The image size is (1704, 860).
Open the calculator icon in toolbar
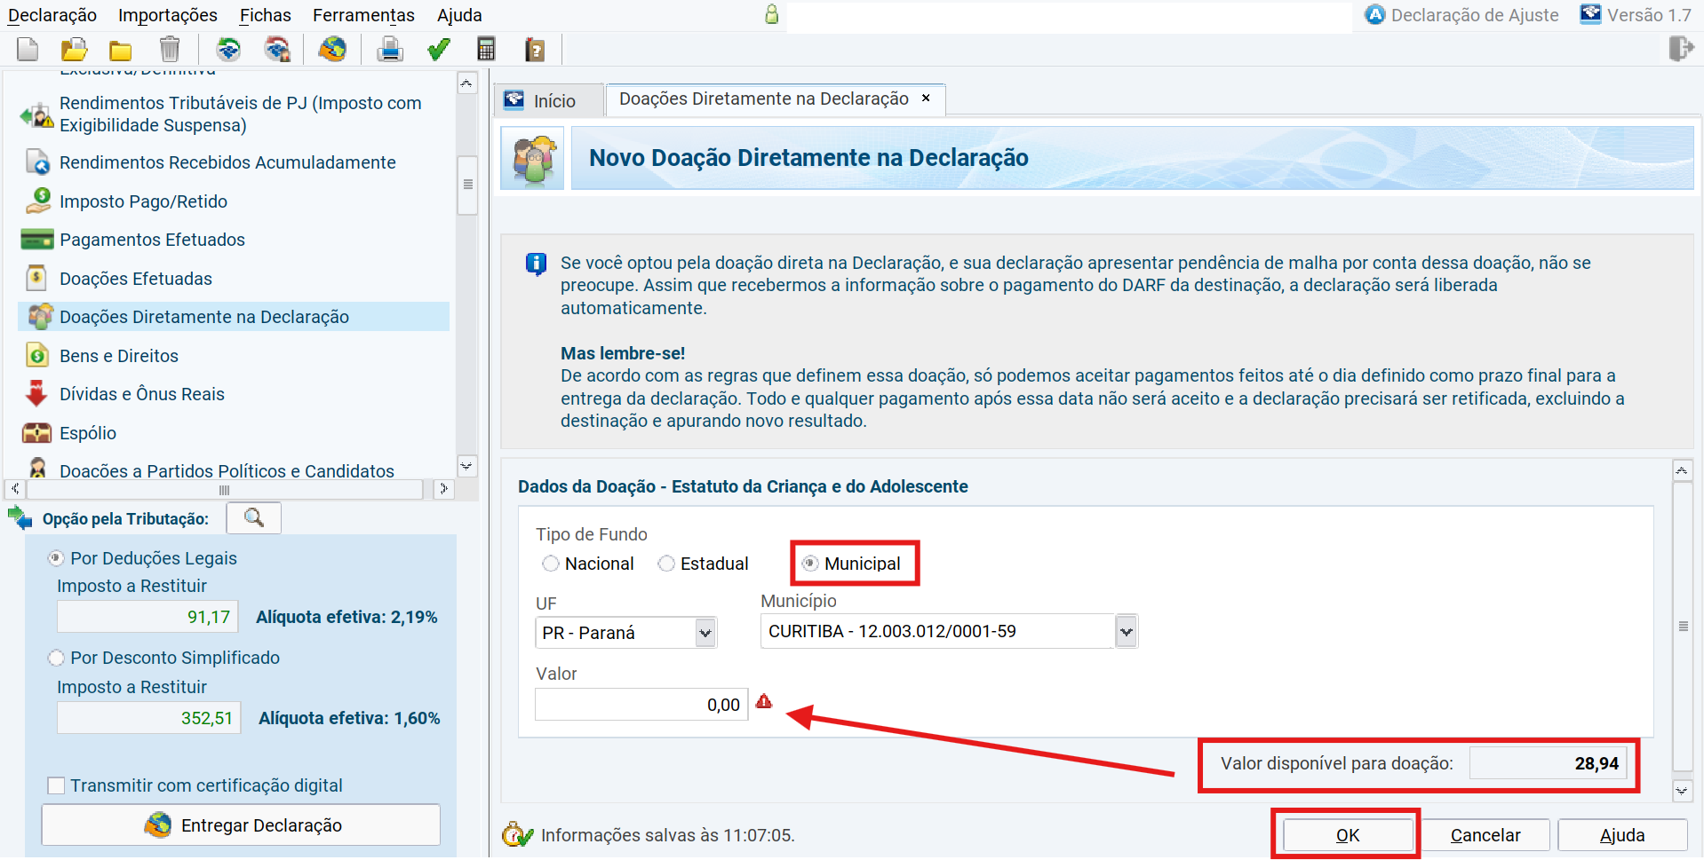coord(486,50)
